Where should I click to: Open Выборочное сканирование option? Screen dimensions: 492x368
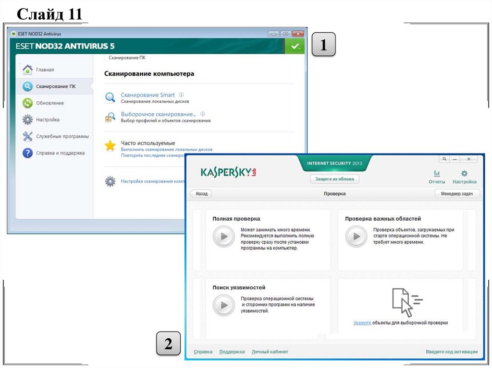158,114
